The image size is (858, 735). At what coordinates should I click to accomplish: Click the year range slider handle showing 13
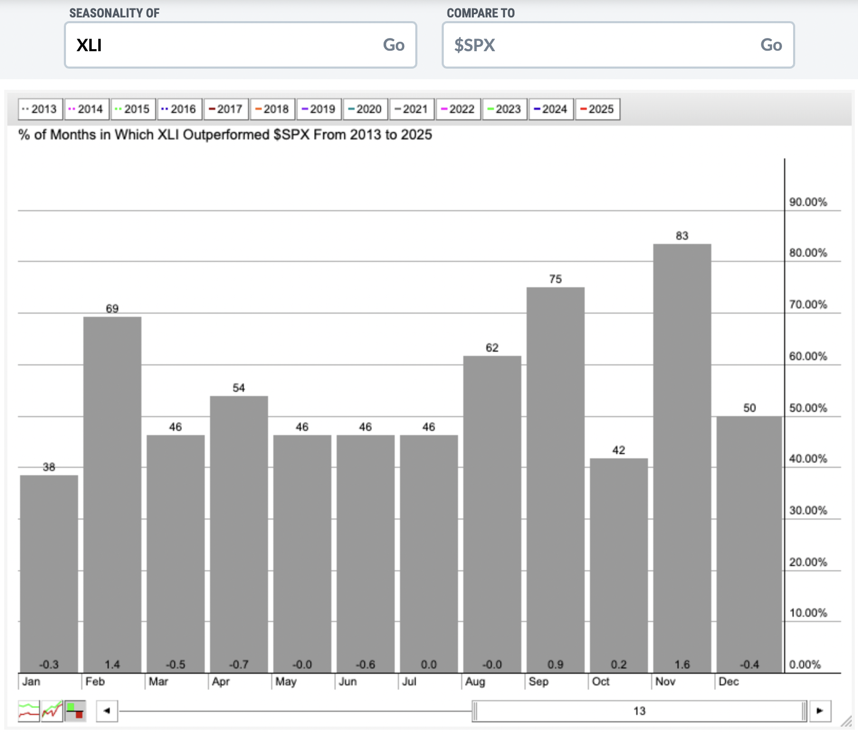[x=640, y=711]
